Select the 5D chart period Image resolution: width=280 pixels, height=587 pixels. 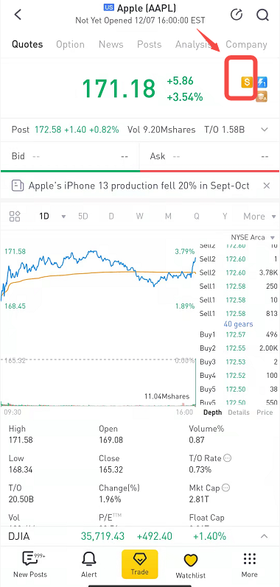(83, 216)
